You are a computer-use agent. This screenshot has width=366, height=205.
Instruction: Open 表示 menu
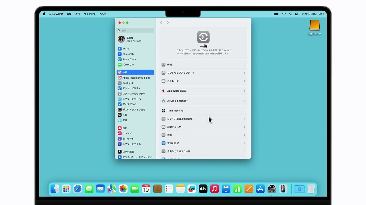[78, 14]
